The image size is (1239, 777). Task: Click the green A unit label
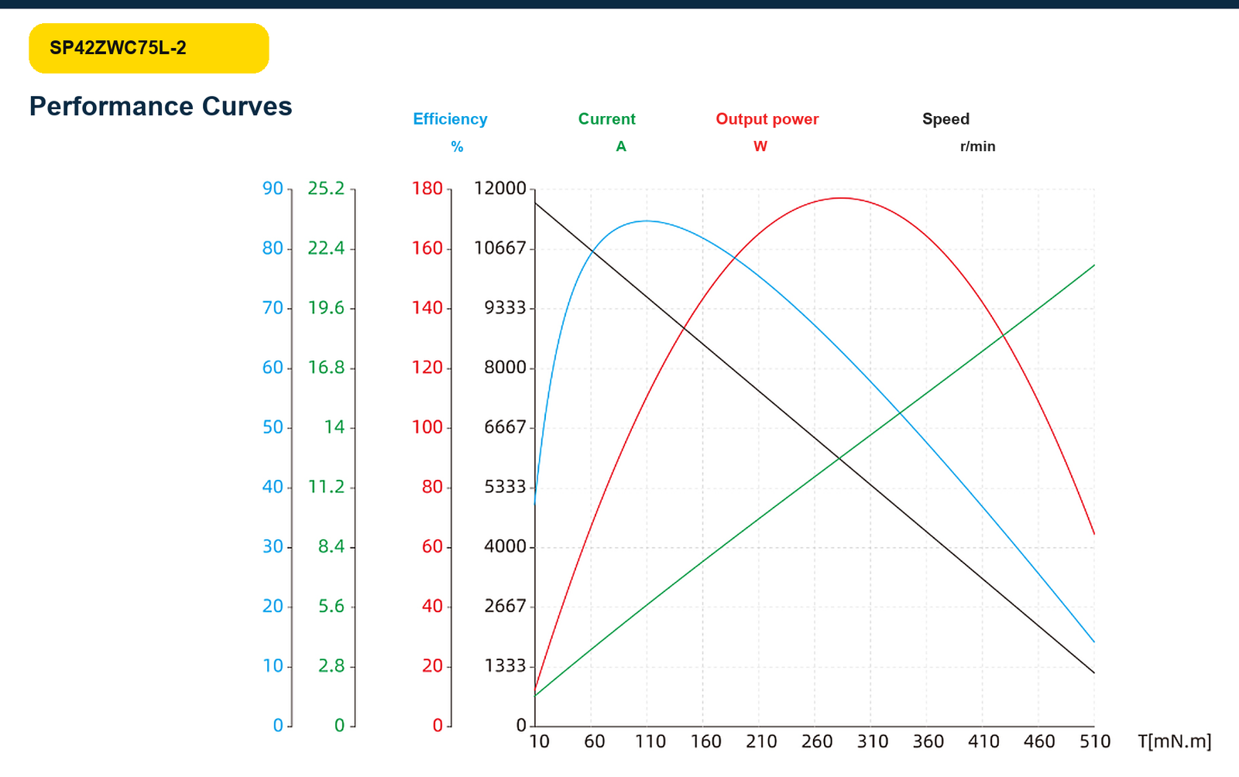click(621, 146)
